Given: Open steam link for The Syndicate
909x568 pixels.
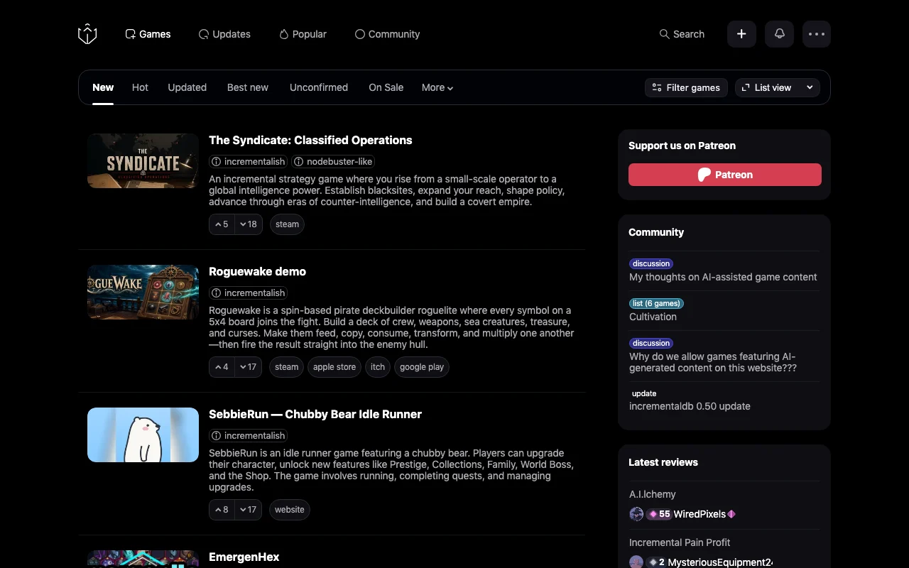Looking at the screenshot, I should [287, 224].
